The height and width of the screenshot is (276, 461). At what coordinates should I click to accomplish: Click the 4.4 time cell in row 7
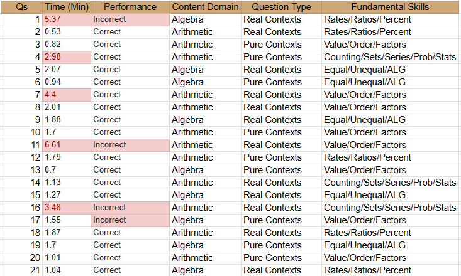pyautogui.click(x=67, y=95)
